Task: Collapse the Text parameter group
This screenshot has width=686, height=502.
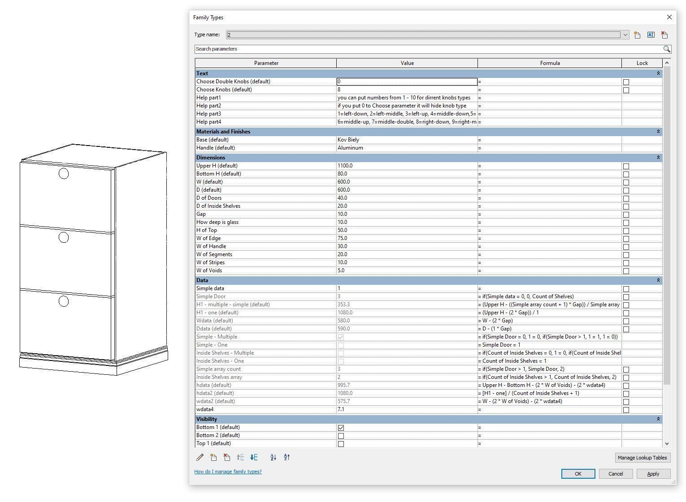Action: coord(658,73)
